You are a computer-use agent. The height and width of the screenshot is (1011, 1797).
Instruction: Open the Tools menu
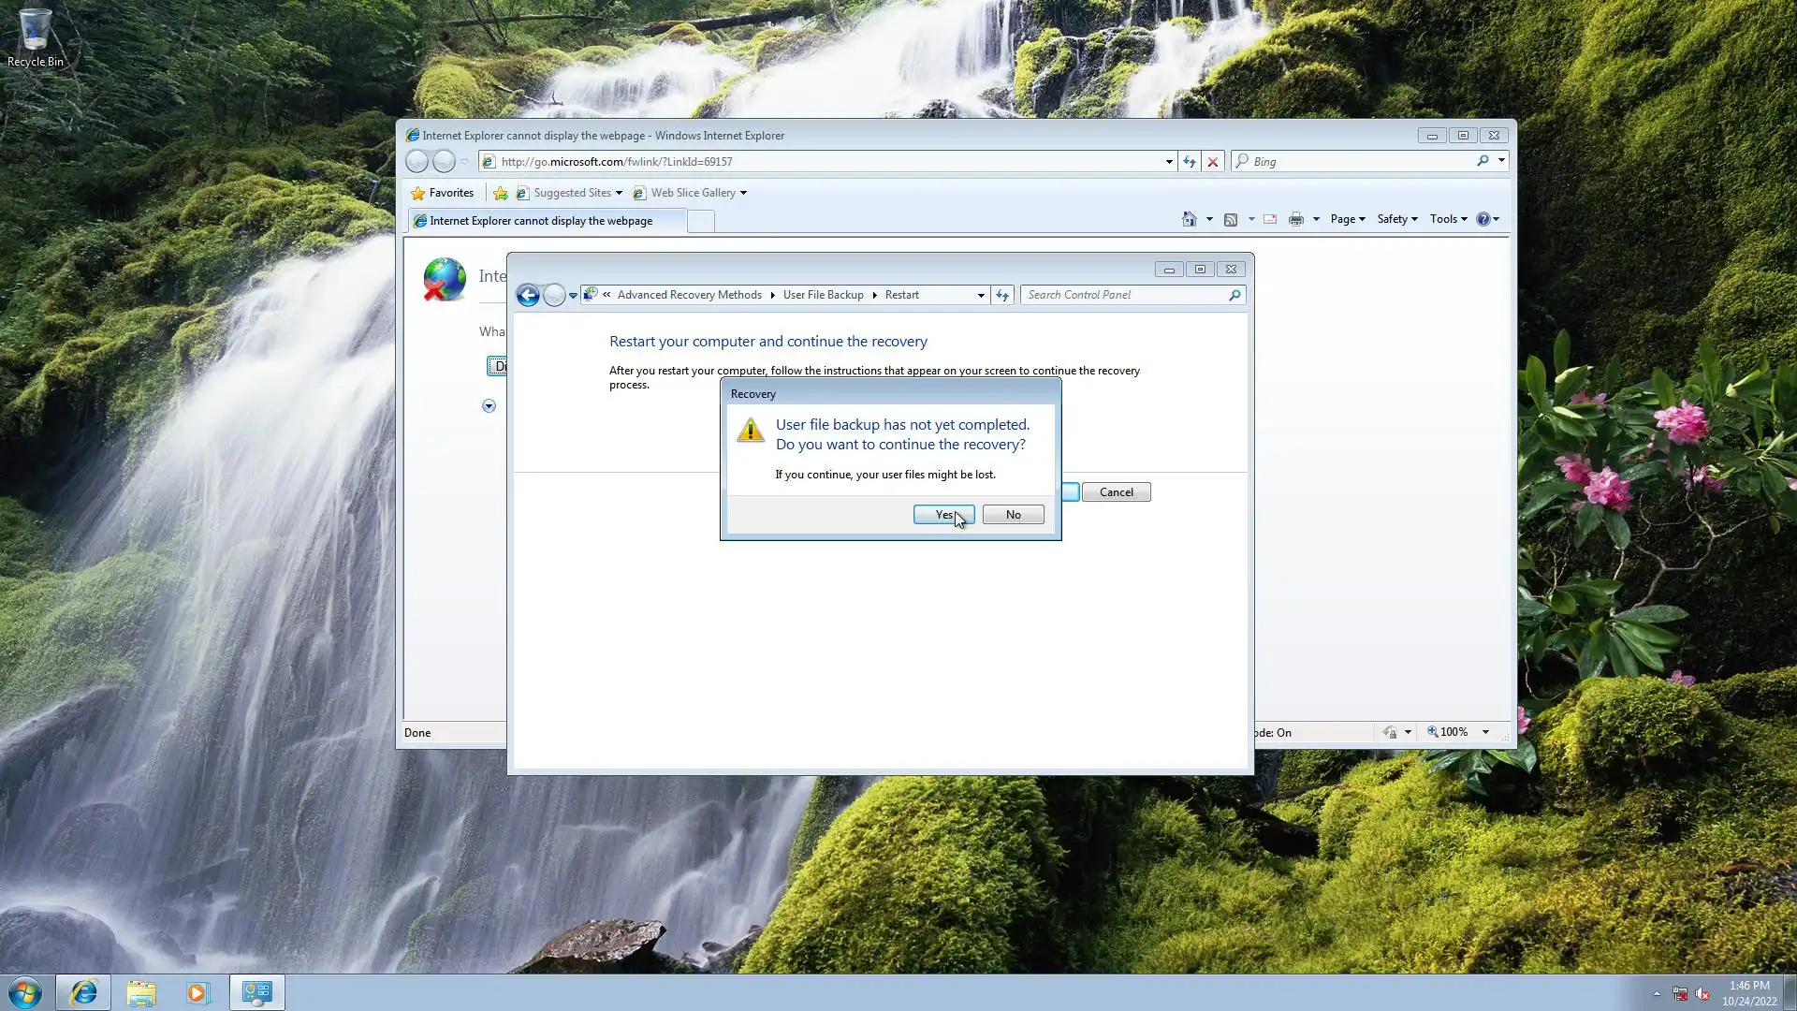(x=1447, y=219)
